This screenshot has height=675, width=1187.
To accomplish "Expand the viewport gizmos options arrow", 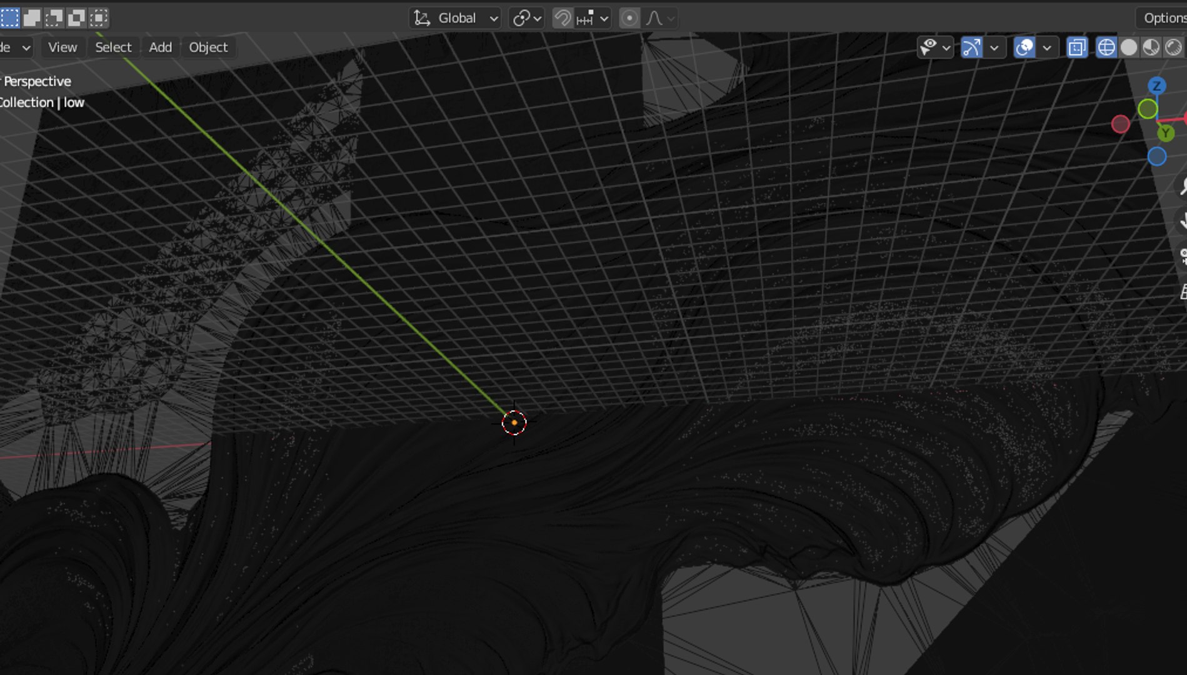I will pos(994,47).
